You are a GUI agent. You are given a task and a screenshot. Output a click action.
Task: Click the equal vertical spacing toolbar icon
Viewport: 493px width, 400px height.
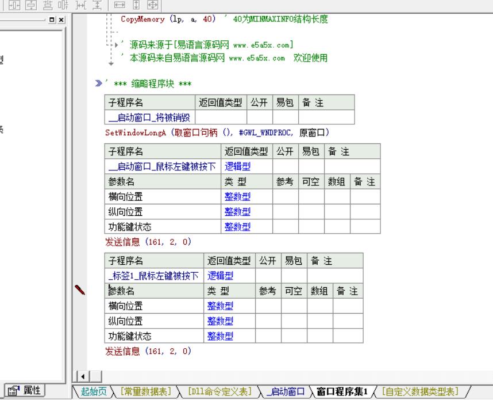tap(97, 5)
